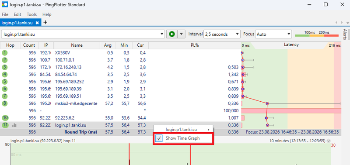Image resolution: width=350 pixels, height=165 pixels.
Task: Open the Edit menu
Action: click(x=17, y=14)
